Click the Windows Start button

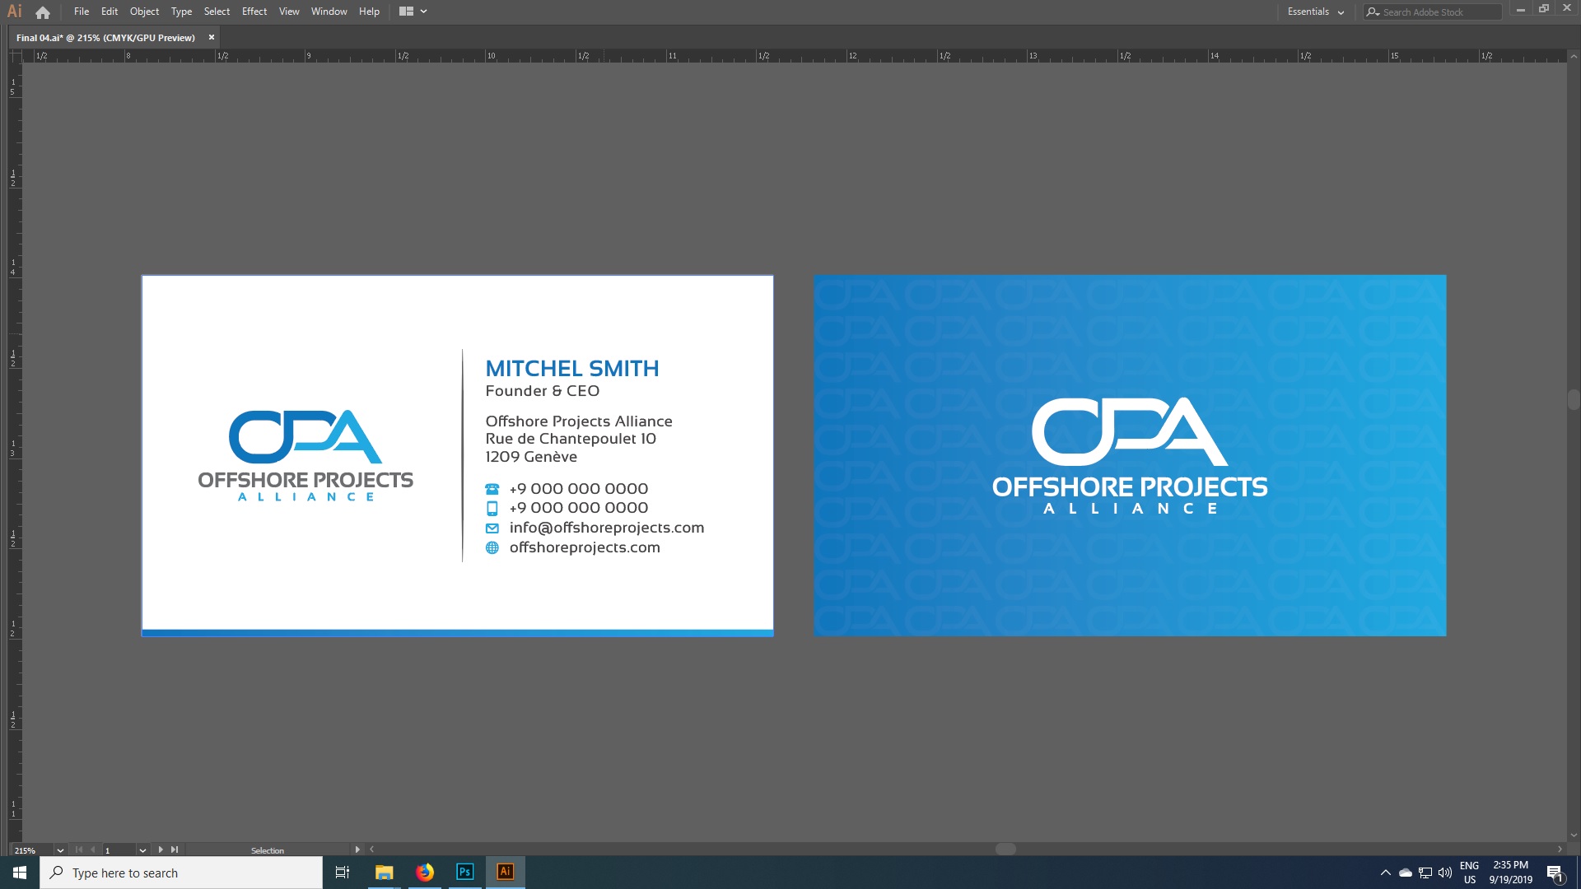tap(17, 872)
